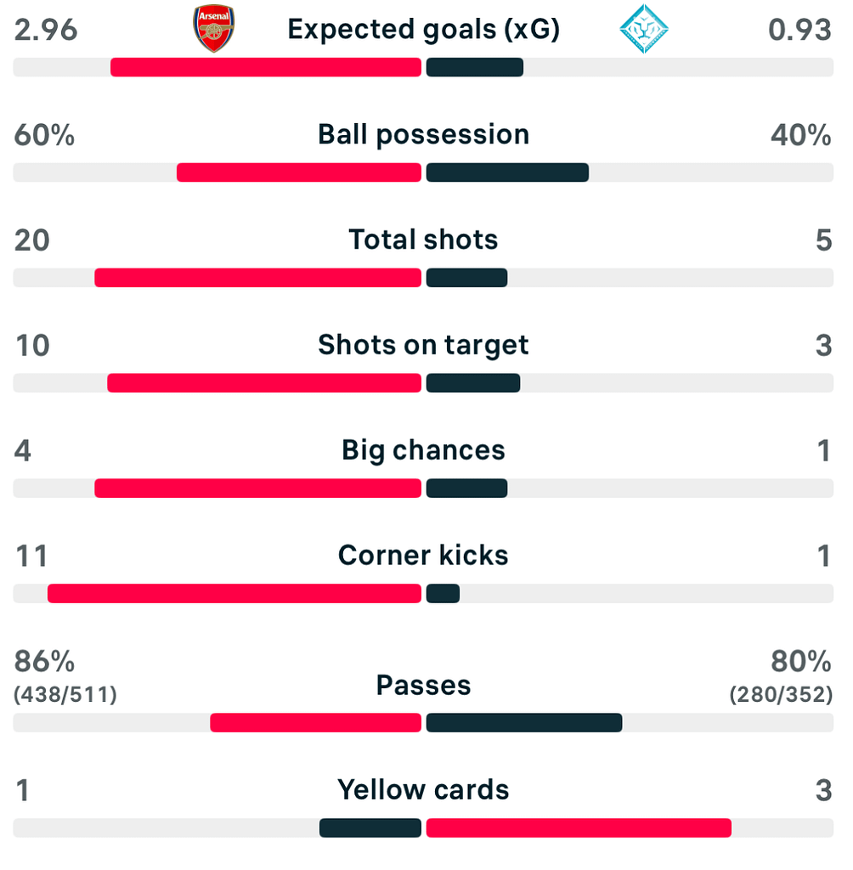Click the Passes stat heading
Screen dimensions: 853x870
click(x=423, y=685)
